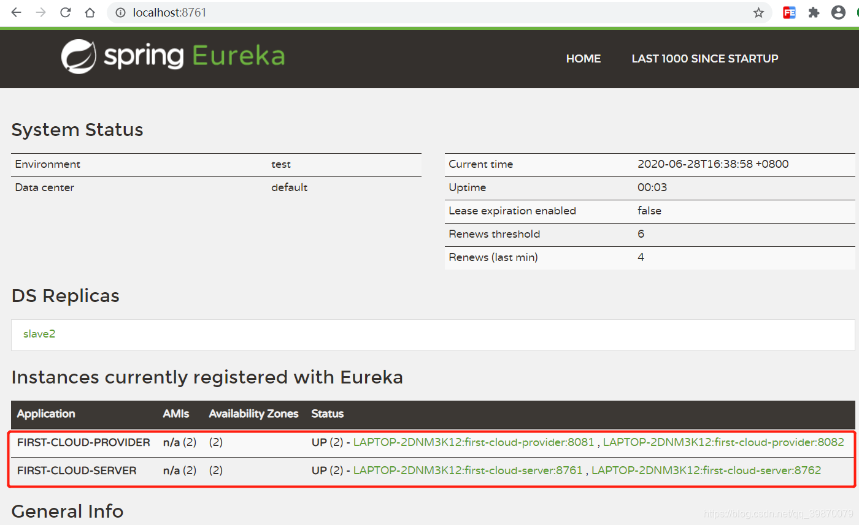Select the Current time value 2020-06-28T16:38:58
The height and width of the screenshot is (525, 859).
tap(713, 164)
